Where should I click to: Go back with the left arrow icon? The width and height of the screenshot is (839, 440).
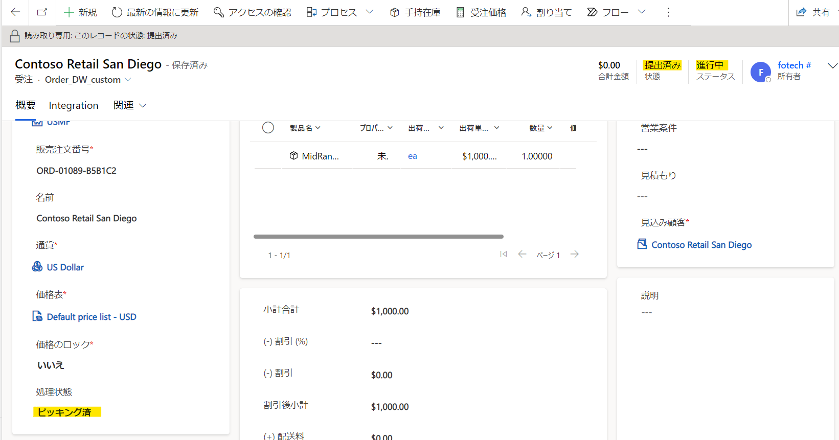(15, 12)
